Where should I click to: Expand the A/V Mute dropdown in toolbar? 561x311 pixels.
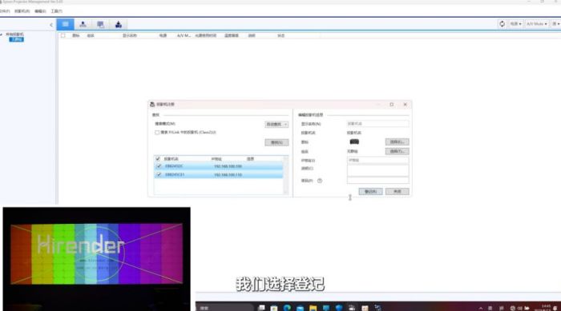[537, 24]
